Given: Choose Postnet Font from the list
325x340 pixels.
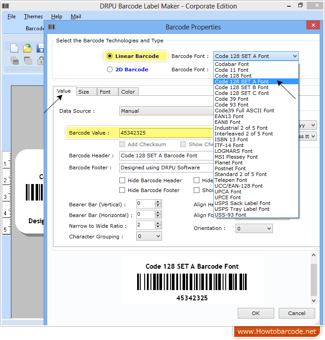Looking at the screenshot, I should 256,168.
